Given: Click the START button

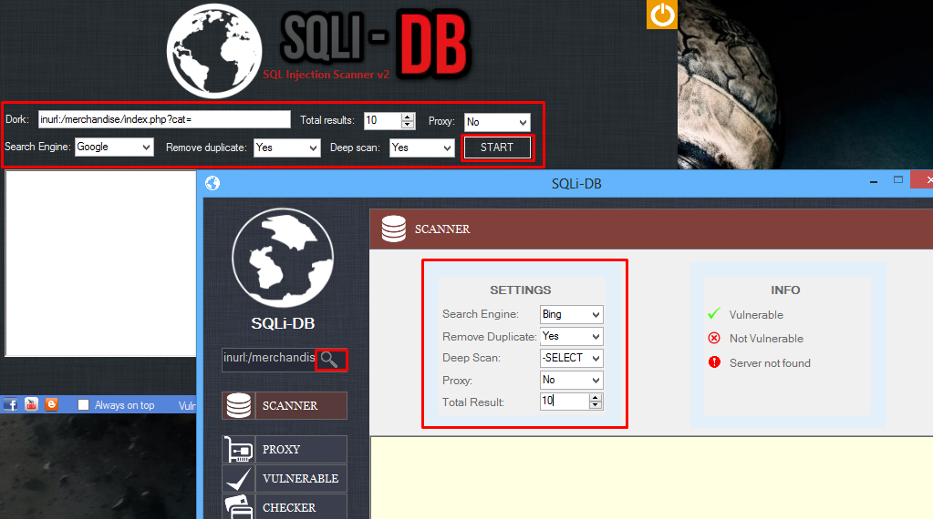Looking at the screenshot, I should (x=497, y=148).
